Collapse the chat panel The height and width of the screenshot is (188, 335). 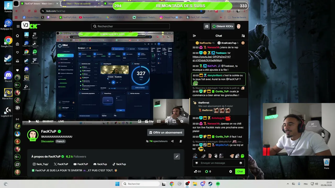point(194,36)
